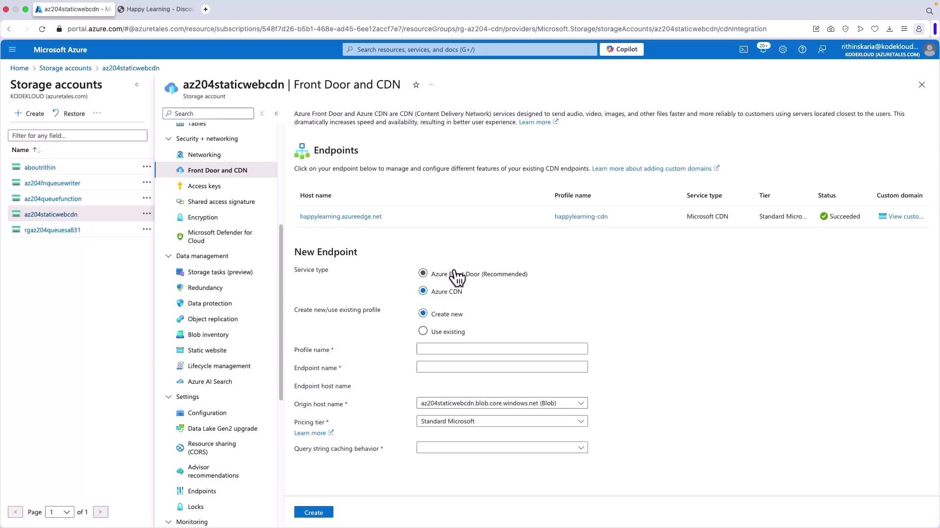The height and width of the screenshot is (528, 940).
Task: Collapse the Data management section
Action: point(168,256)
